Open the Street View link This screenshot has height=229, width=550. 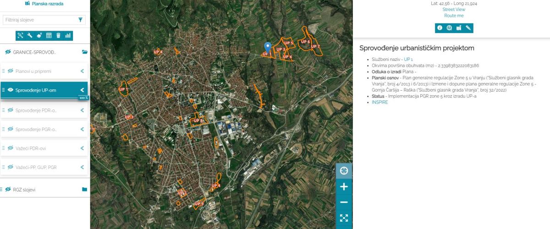pos(454,9)
